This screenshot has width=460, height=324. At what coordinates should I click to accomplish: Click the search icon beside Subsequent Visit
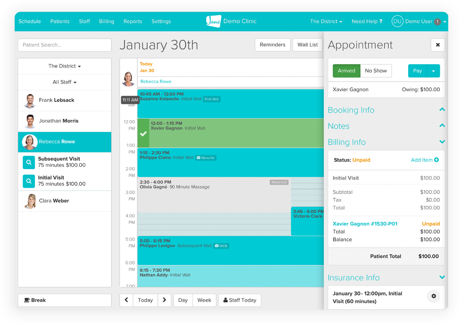tap(29, 162)
